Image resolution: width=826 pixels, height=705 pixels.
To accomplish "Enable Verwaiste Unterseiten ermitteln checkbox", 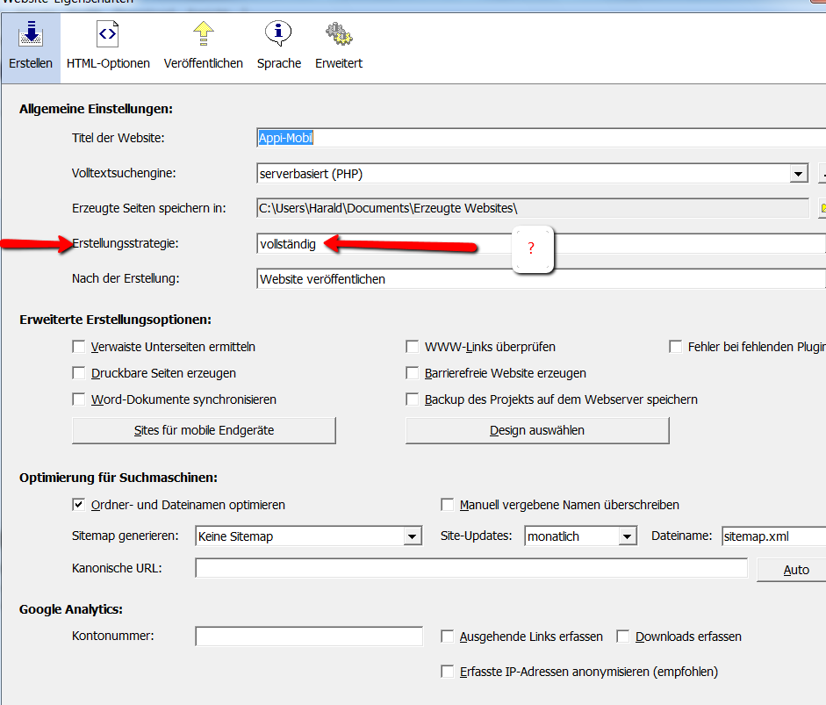I will (x=79, y=347).
